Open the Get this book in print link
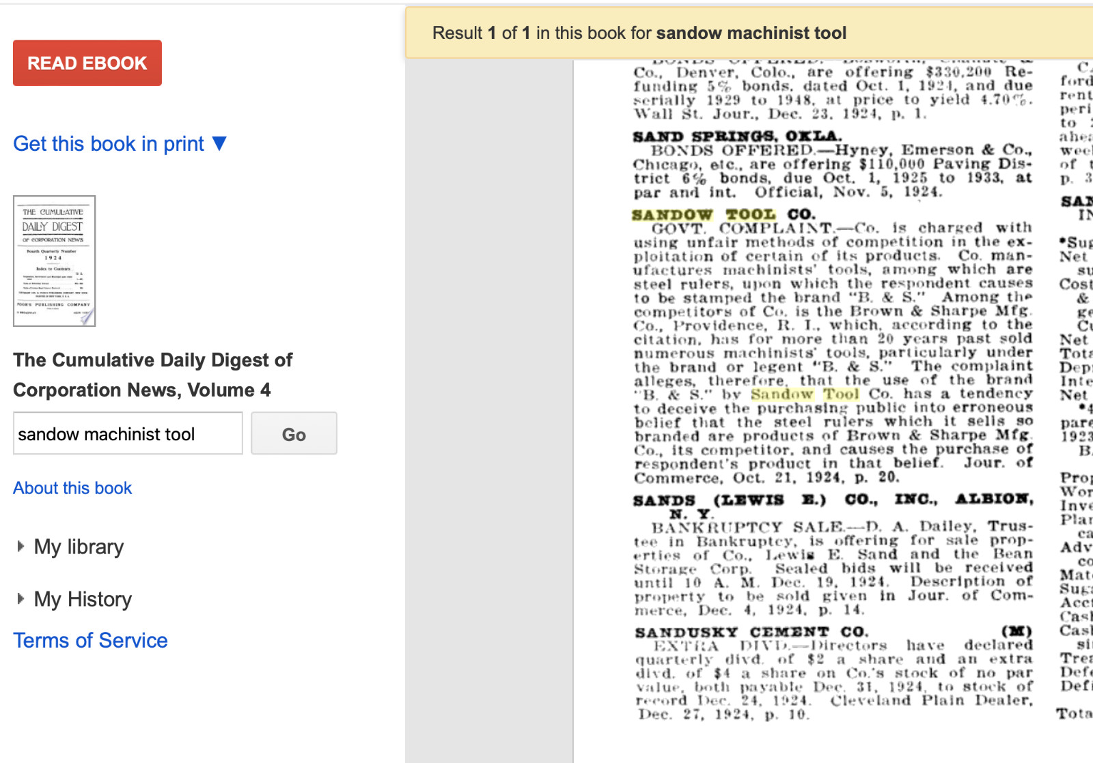The height and width of the screenshot is (763, 1093). (x=109, y=144)
